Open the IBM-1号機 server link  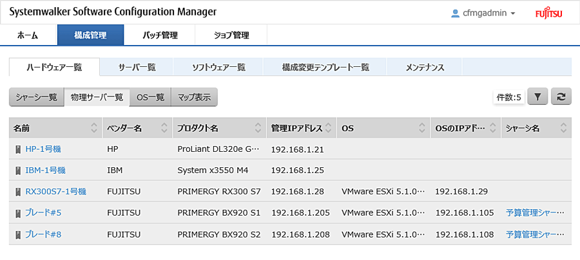(x=45, y=171)
